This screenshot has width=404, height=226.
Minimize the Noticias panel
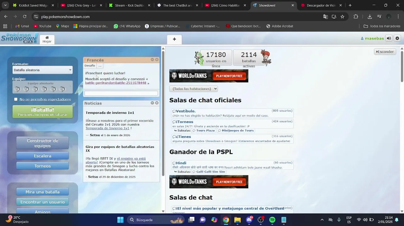click(x=152, y=103)
